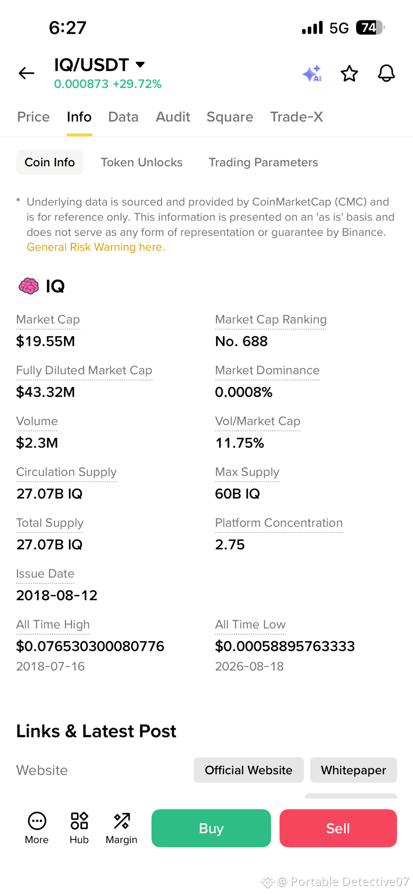
Task: Select the Trading Parameters sub-tab
Action: click(263, 162)
